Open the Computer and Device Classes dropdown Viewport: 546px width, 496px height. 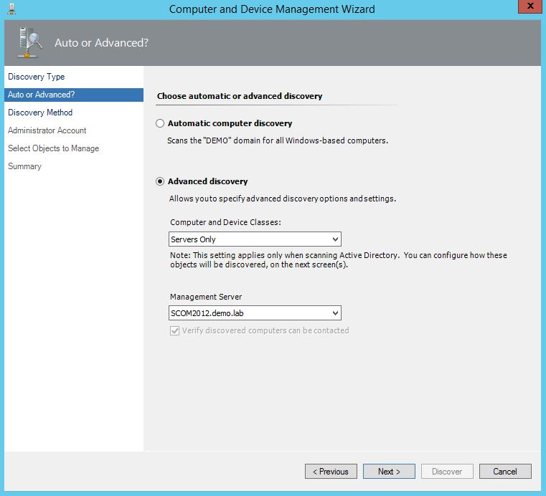point(255,239)
